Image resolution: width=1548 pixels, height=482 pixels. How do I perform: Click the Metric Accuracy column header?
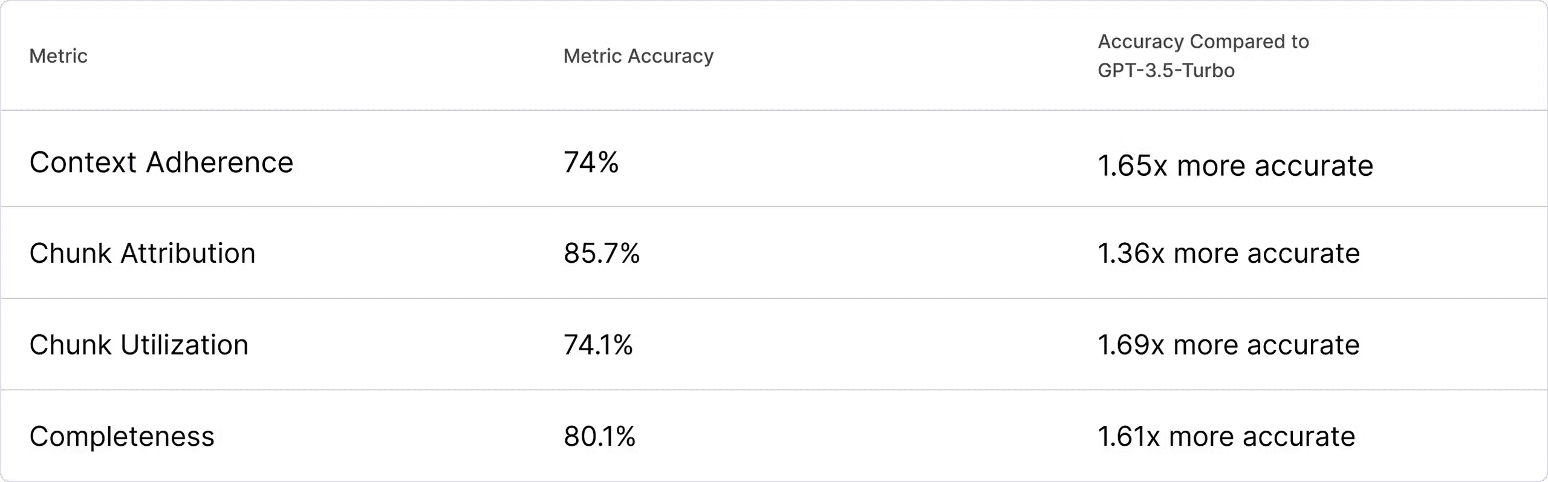639,56
